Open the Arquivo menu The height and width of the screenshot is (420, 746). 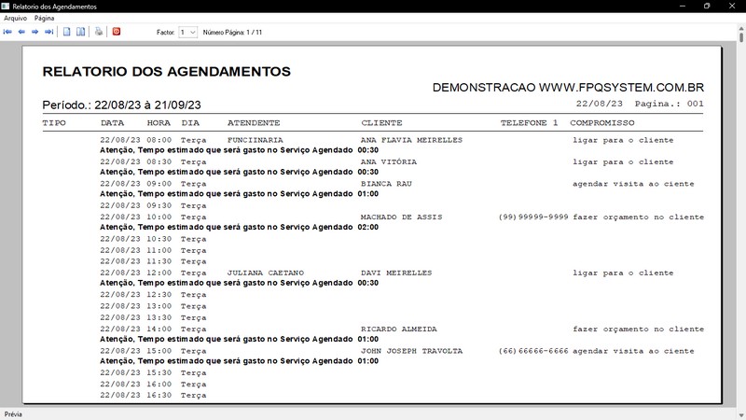15,18
